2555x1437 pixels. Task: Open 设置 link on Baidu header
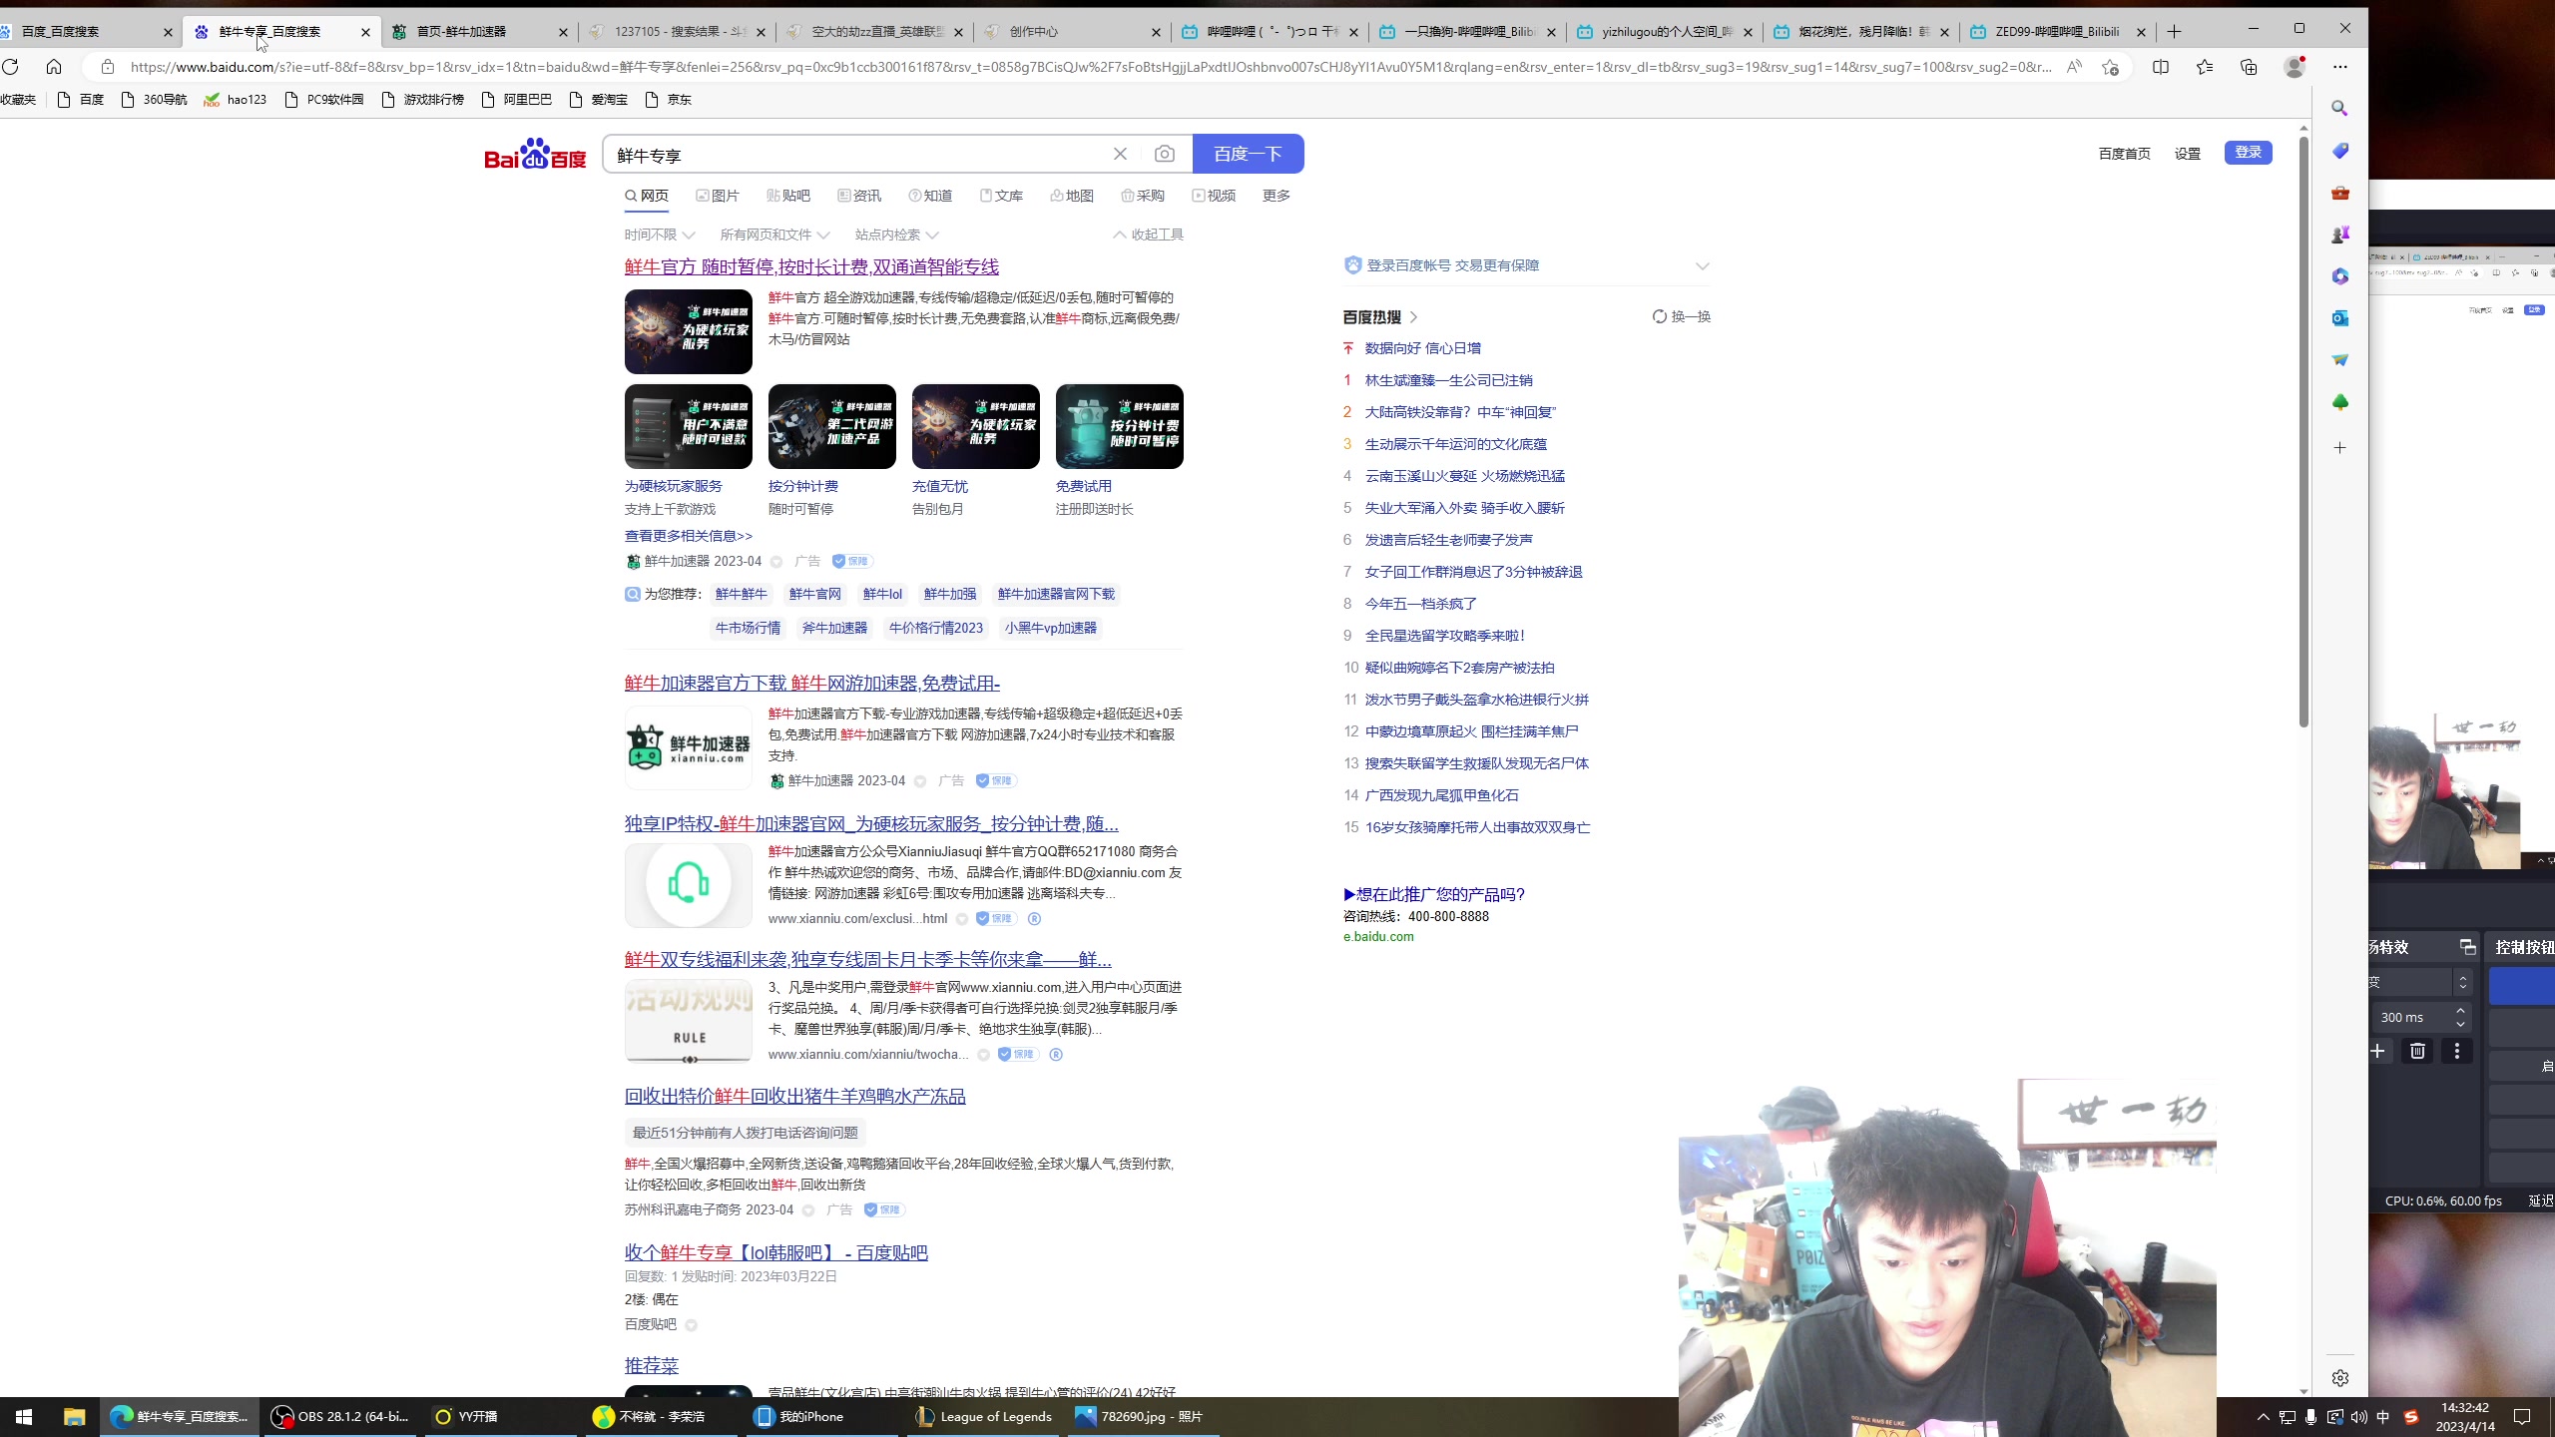coord(2188,154)
